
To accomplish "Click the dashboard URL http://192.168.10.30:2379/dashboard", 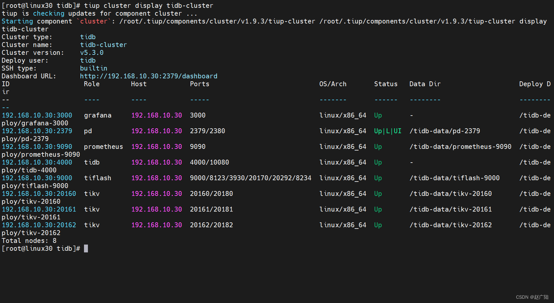I will coord(149,76).
